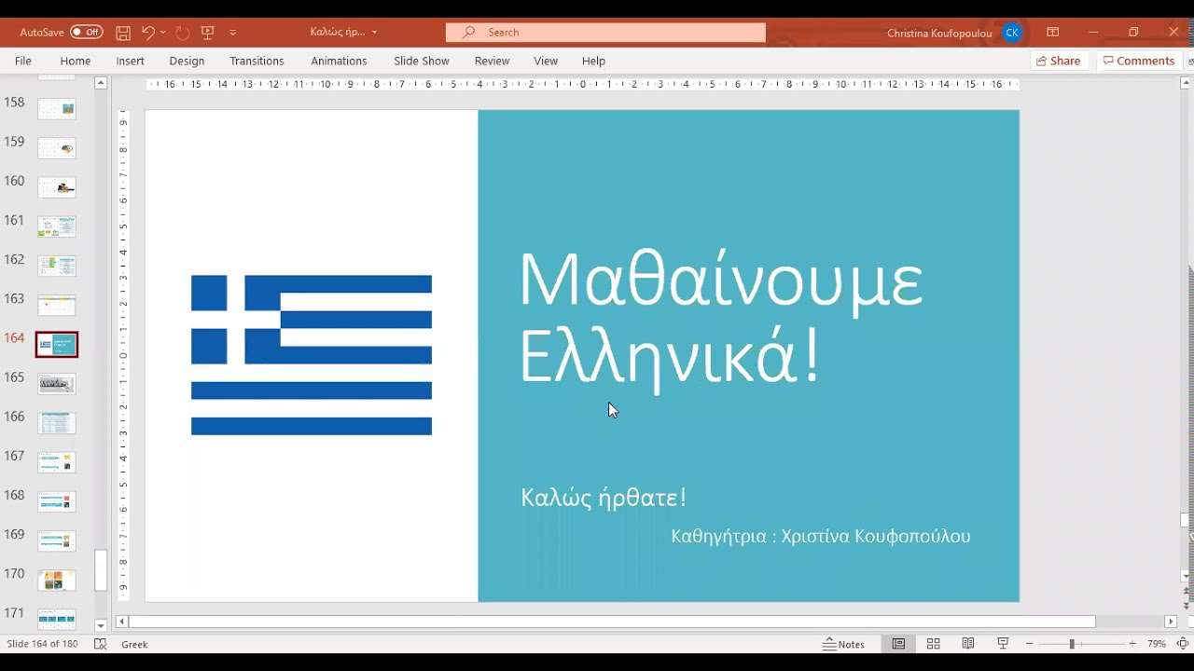
Task: Open the Help tab
Action: (x=593, y=61)
